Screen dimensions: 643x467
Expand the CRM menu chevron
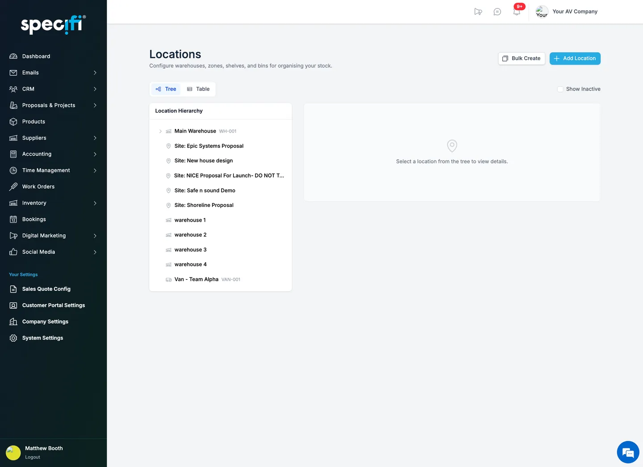pyautogui.click(x=95, y=89)
